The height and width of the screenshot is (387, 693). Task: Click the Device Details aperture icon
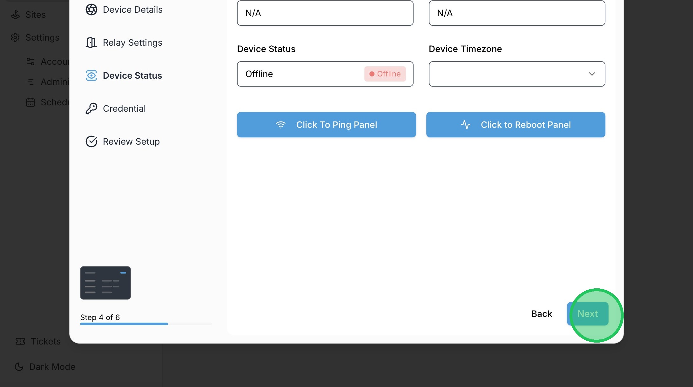point(91,10)
